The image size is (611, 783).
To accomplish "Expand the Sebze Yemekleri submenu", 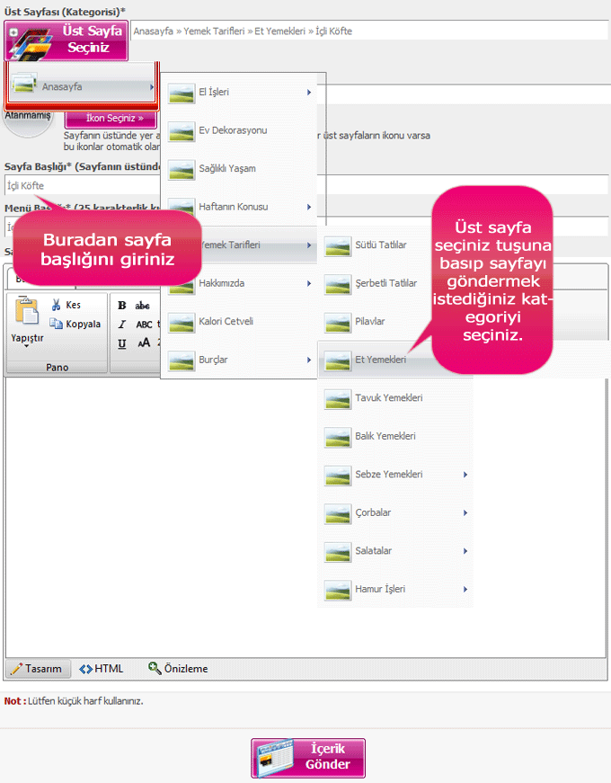I will [x=395, y=475].
